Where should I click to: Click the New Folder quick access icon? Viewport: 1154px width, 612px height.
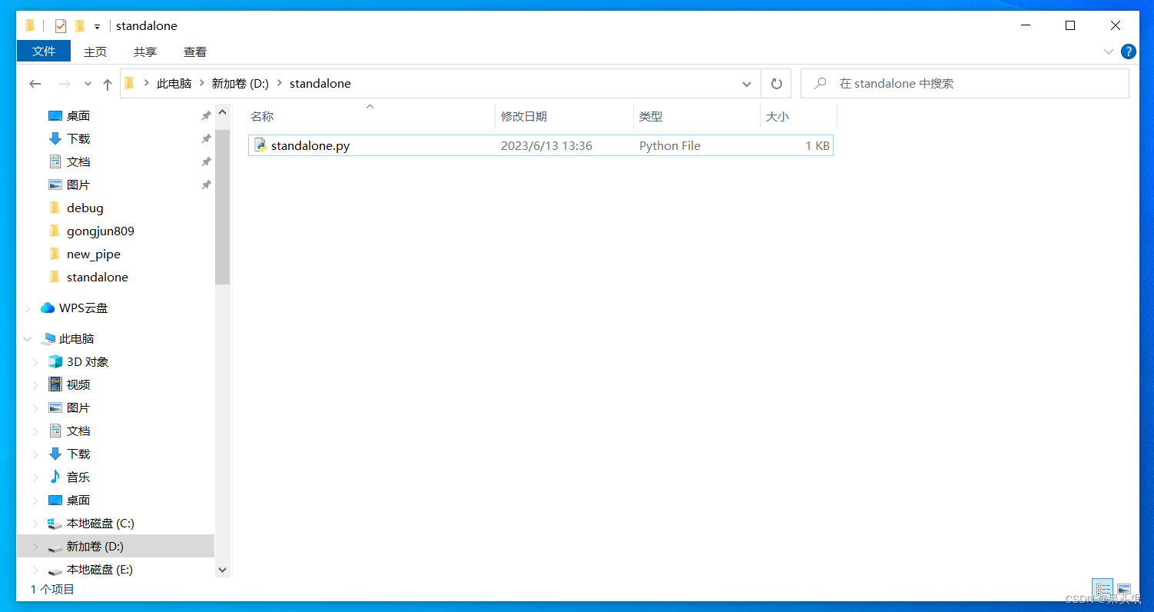click(x=80, y=26)
